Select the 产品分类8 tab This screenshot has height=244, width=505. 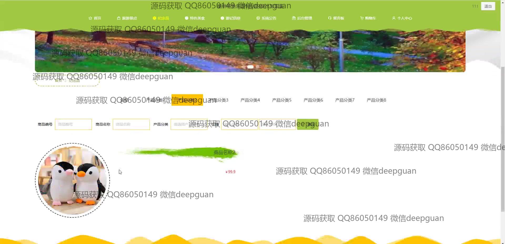tap(376, 100)
